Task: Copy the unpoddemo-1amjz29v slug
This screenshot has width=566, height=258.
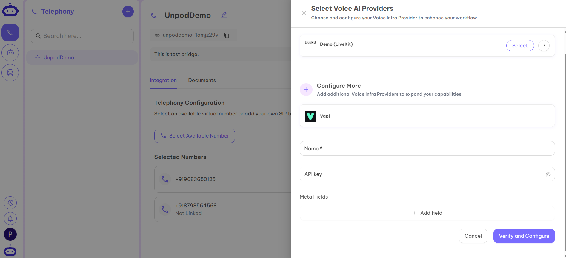Action: tap(227, 35)
